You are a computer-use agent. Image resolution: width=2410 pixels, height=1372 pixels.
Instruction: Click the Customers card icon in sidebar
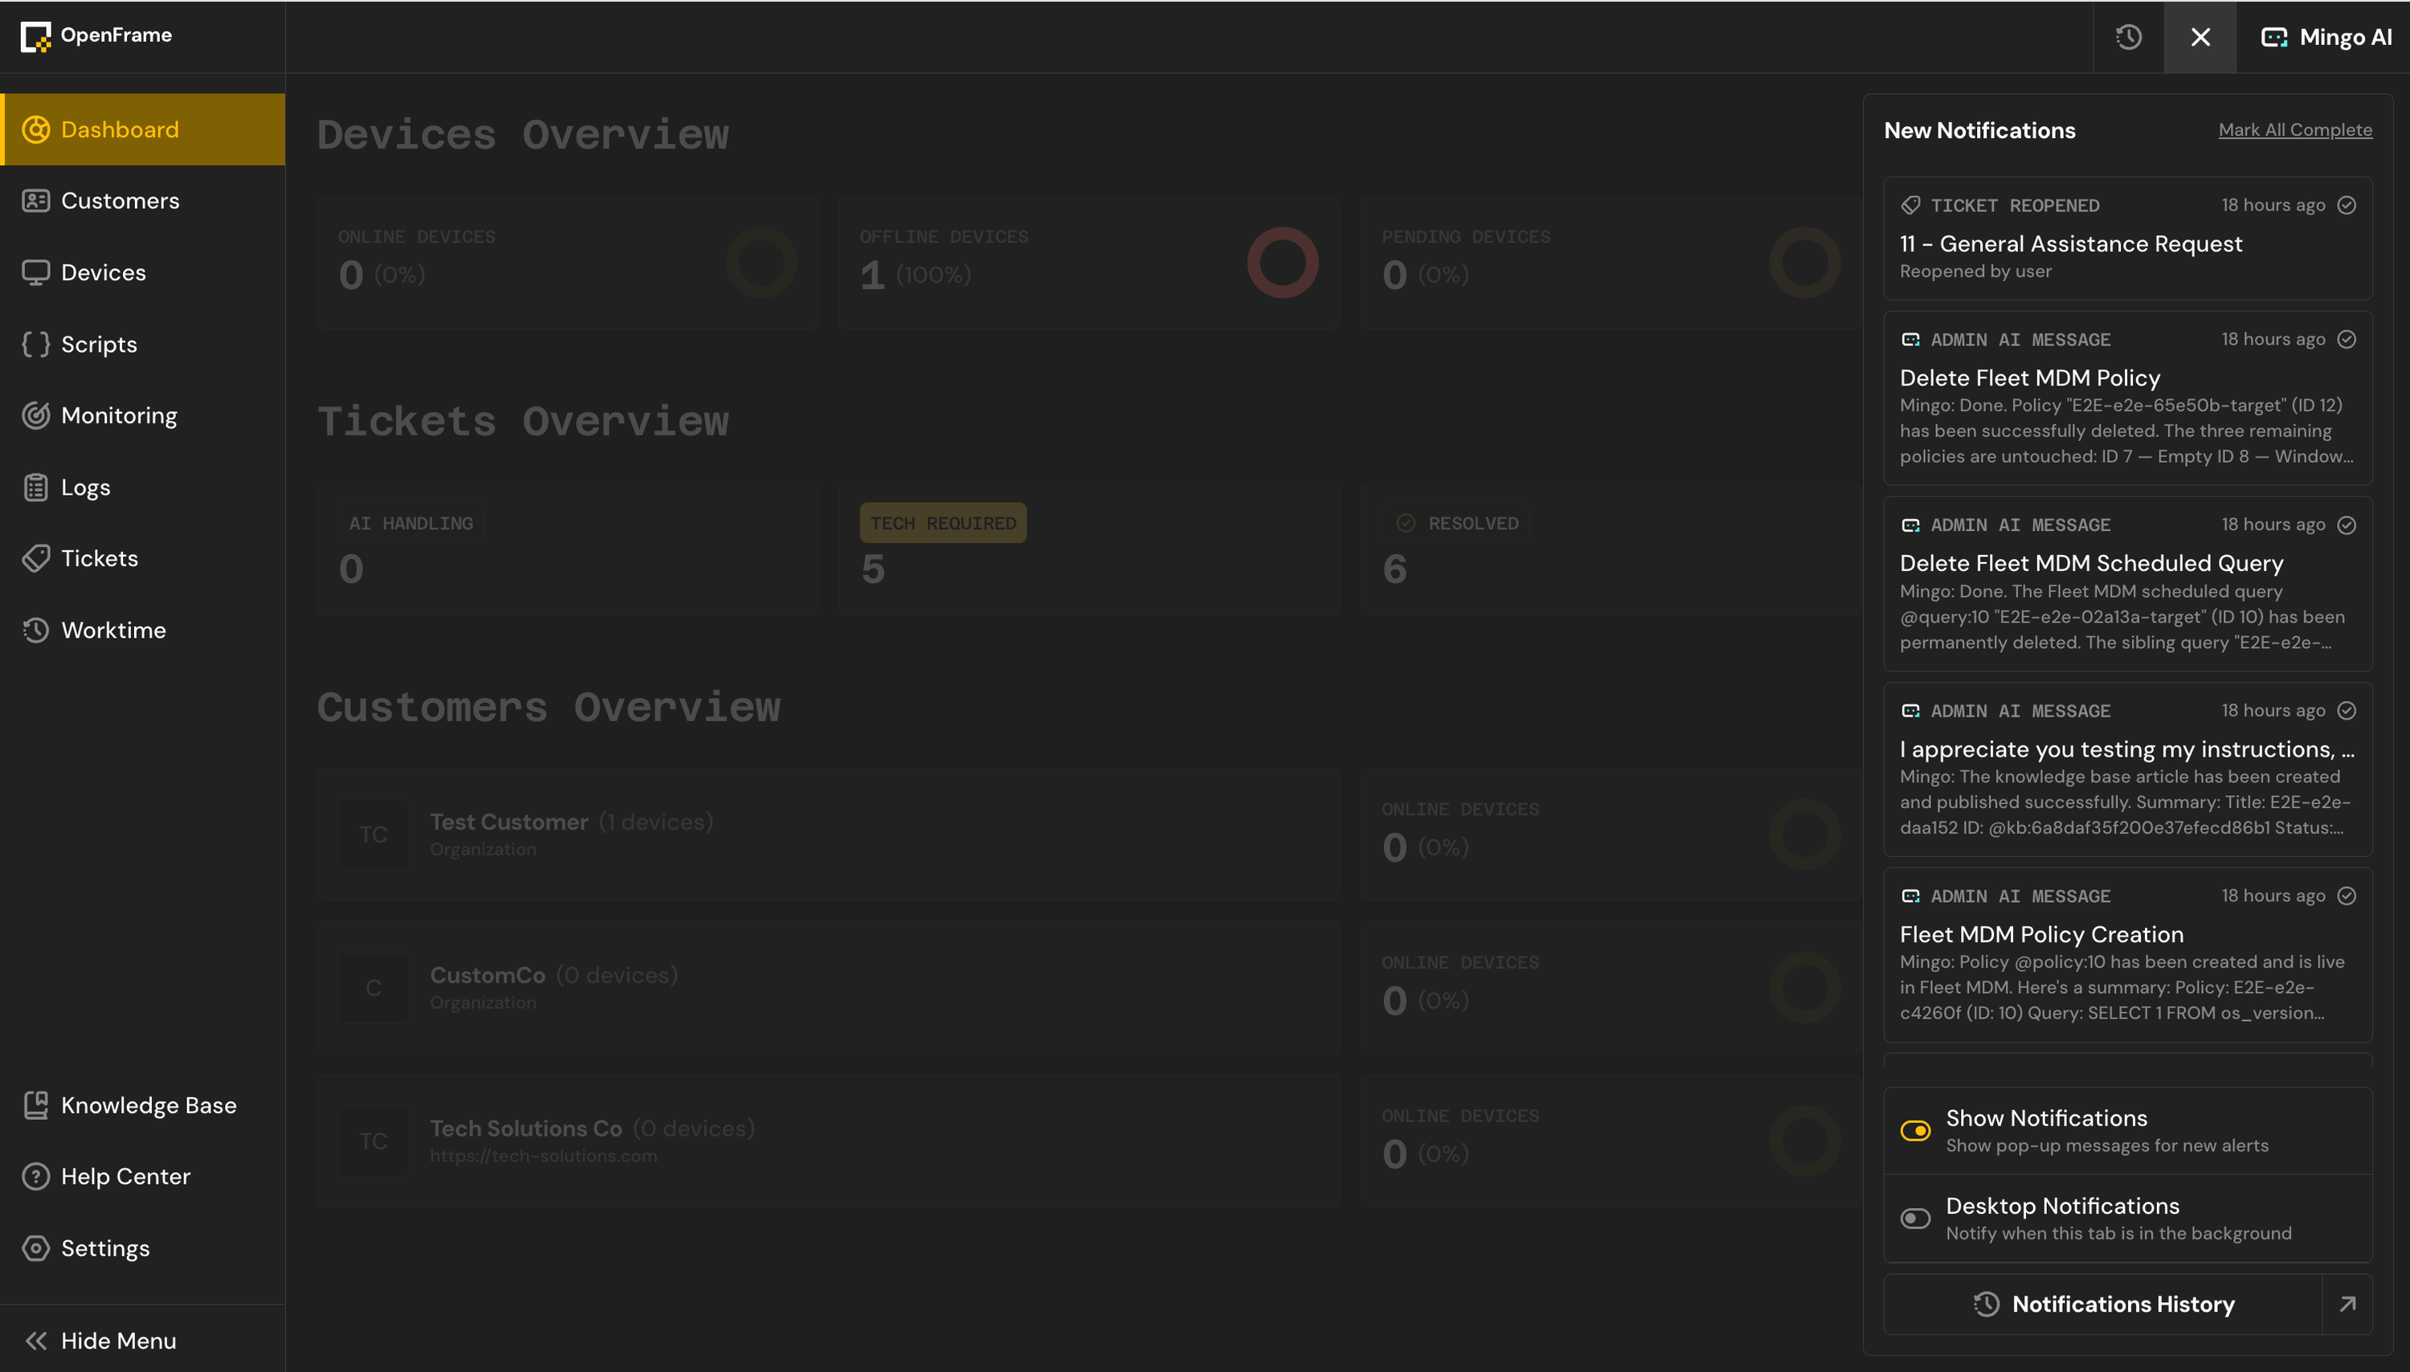36,201
